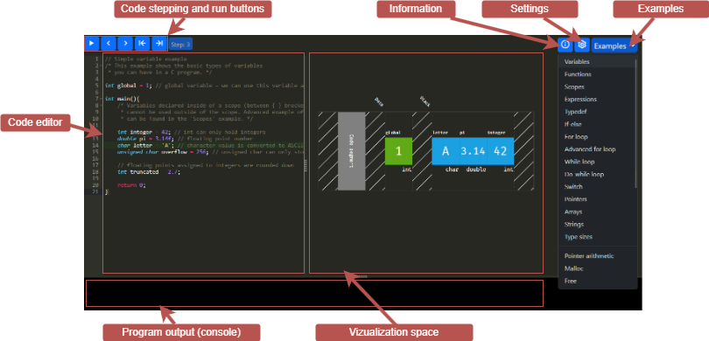Choose the Type sizes example

coord(597,237)
